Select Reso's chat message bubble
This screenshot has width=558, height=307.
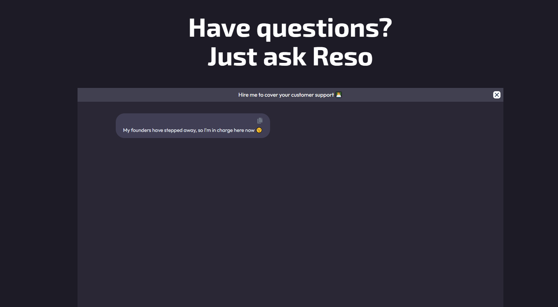point(193,126)
